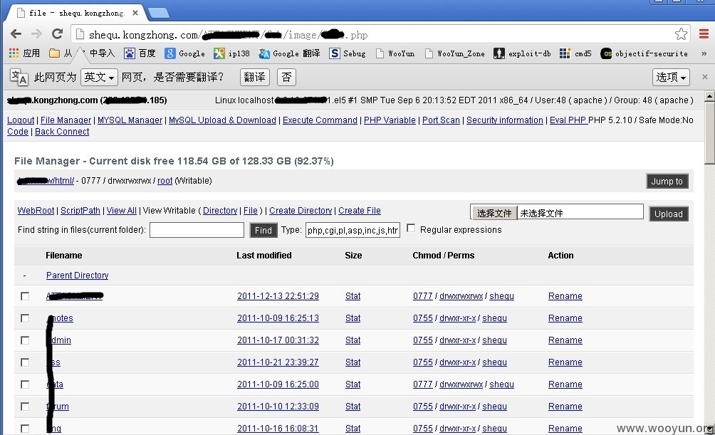This screenshot has width=715, height=435.
Task: Click the Upload button
Action: tap(669, 214)
